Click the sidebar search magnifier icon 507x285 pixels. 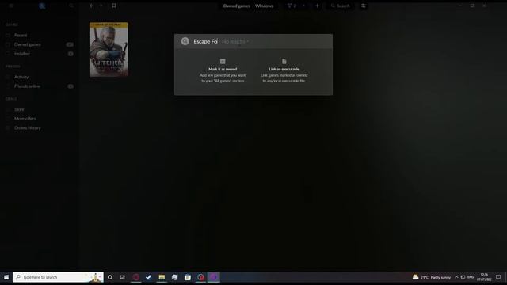coord(71,6)
